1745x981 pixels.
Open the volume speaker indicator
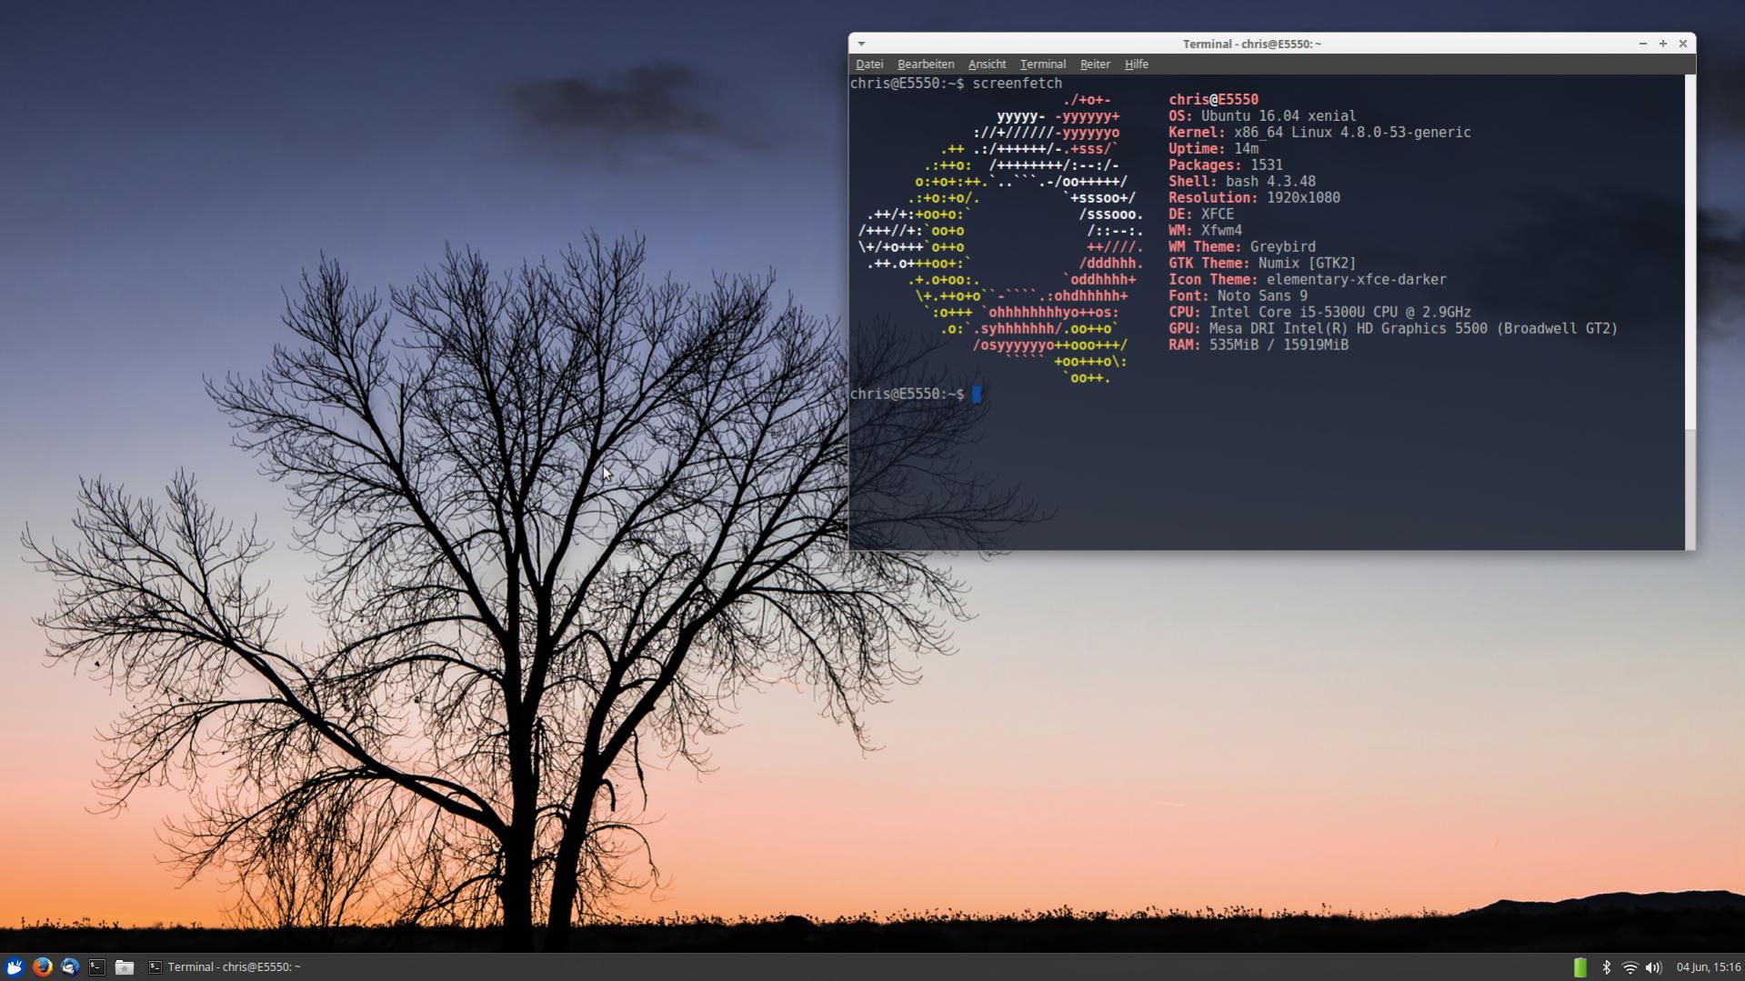pyautogui.click(x=1653, y=967)
